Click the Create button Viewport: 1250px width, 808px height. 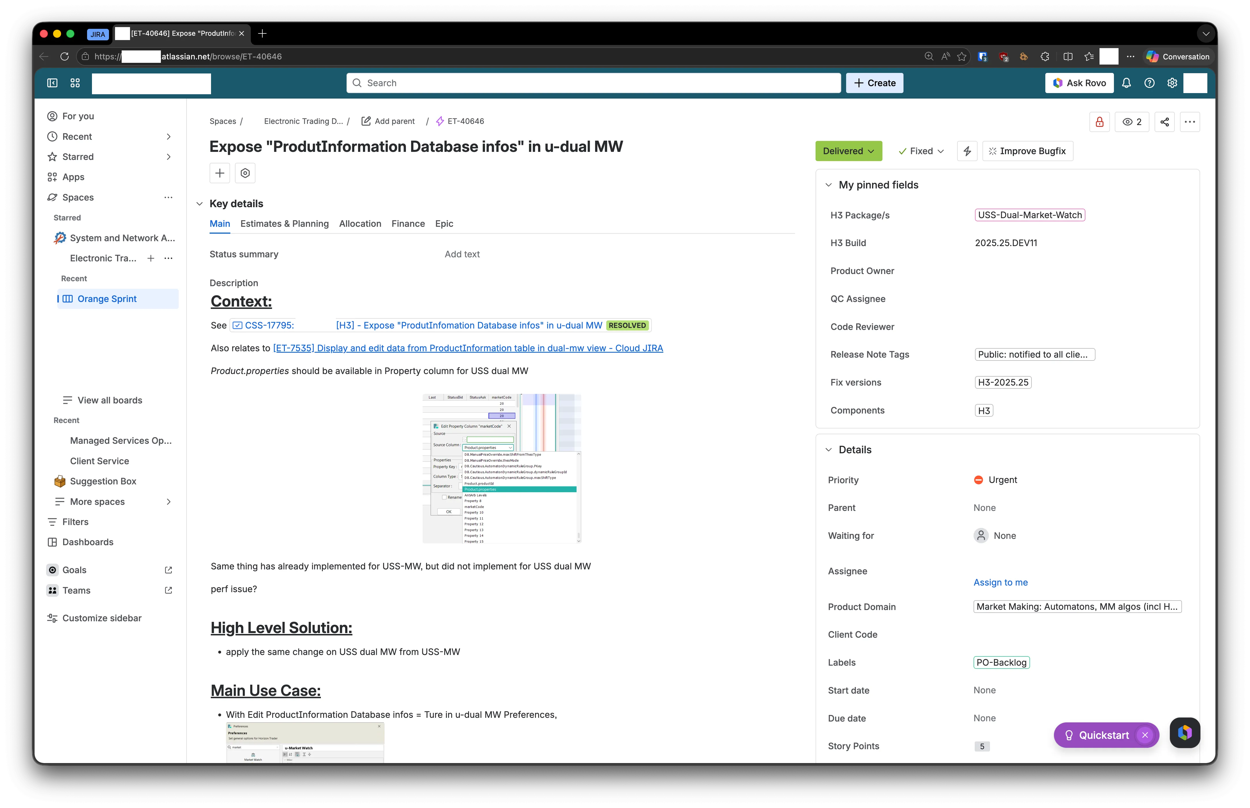pos(875,83)
